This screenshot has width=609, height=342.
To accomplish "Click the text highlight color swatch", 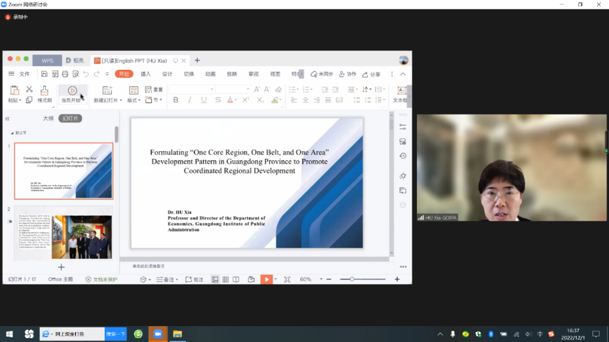I will point(275,100).
